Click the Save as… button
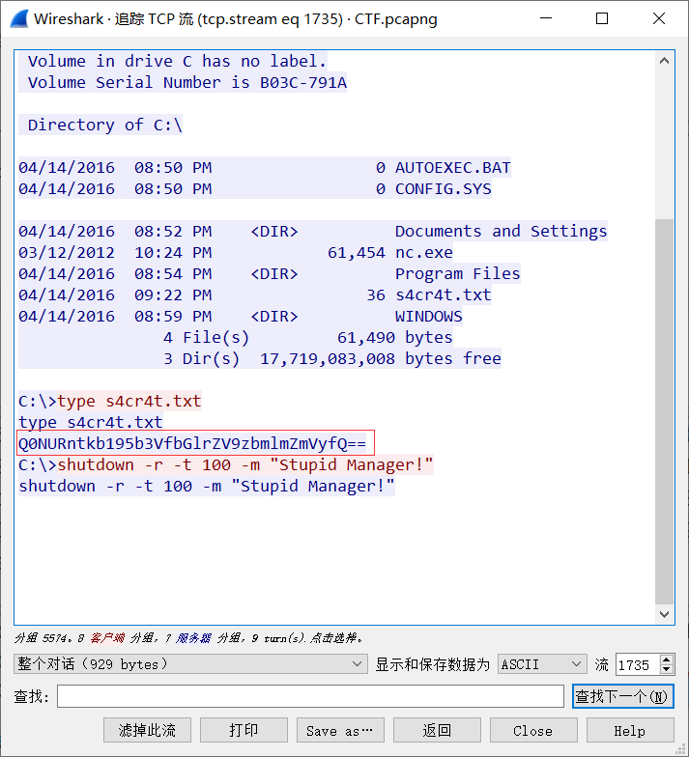 tap(340, 730)
